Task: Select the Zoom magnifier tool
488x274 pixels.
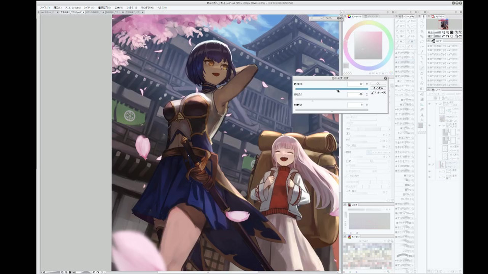Action: click(x=422, y=21)
